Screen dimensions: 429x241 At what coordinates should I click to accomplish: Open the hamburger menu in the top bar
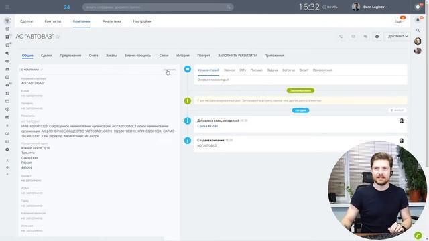click(7, 7)
